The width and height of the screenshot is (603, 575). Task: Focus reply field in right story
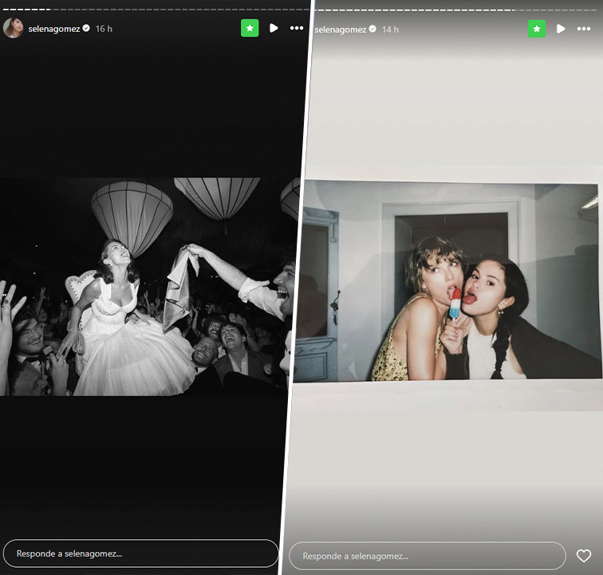[x=428, y=556]
